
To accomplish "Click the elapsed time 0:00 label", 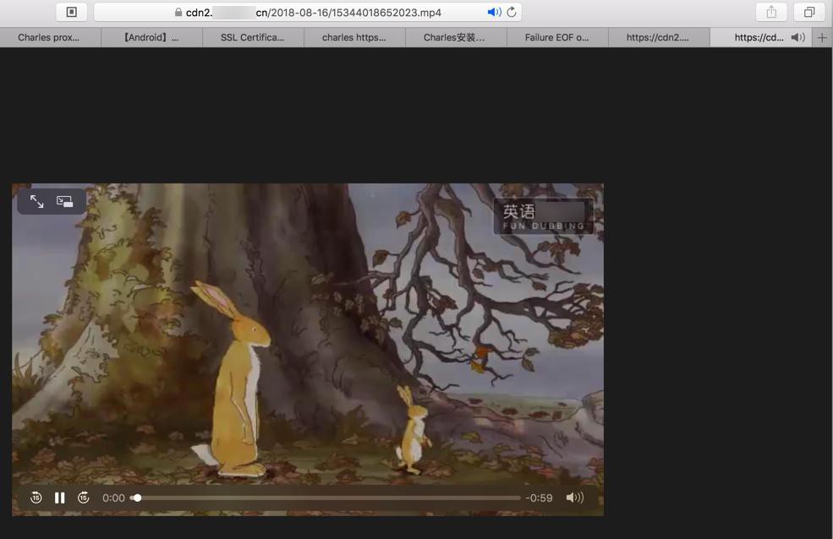I will tap(113, 498).
